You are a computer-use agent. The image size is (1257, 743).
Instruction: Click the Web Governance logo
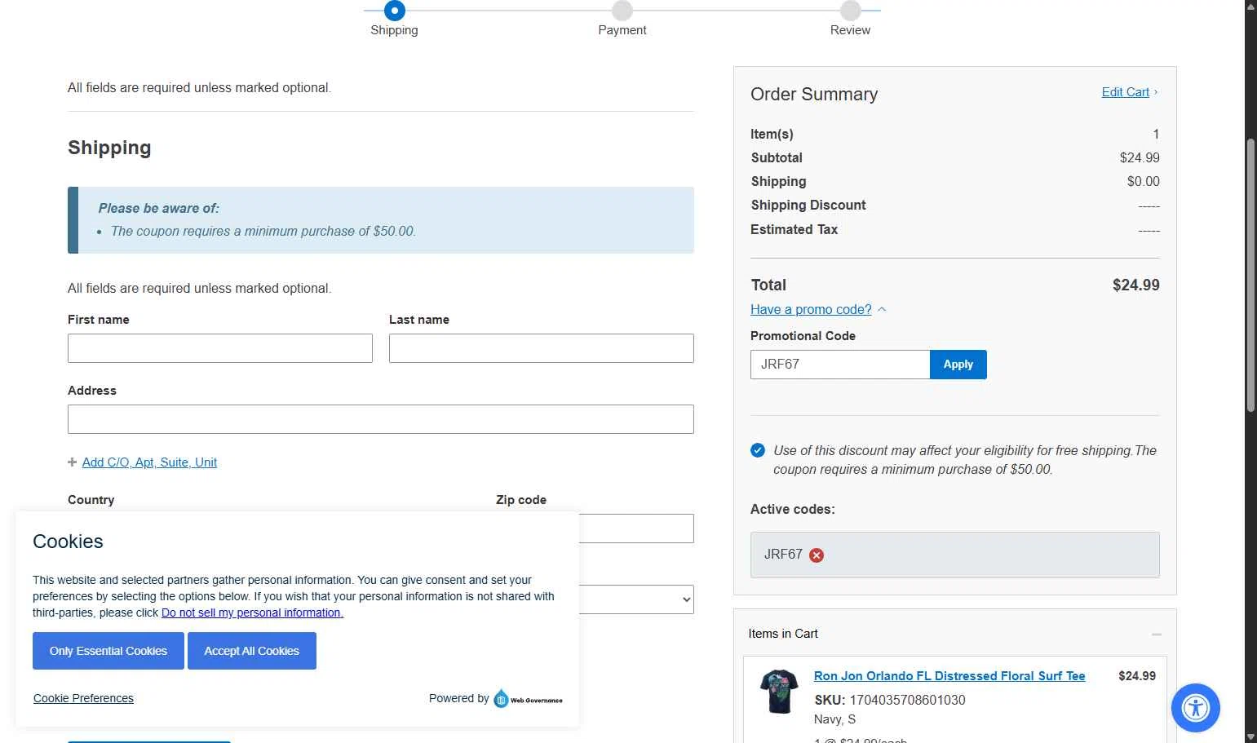(x=528, y=699)
